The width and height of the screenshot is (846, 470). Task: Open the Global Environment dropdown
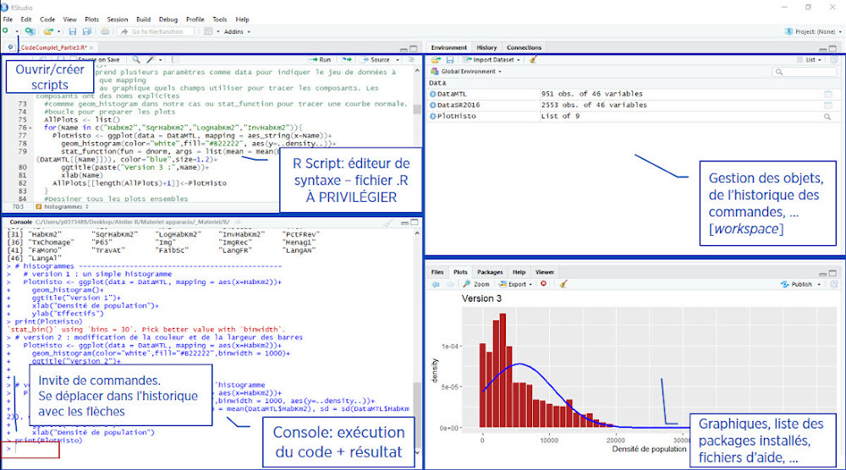pyautogui.click(x=465, y=72)
